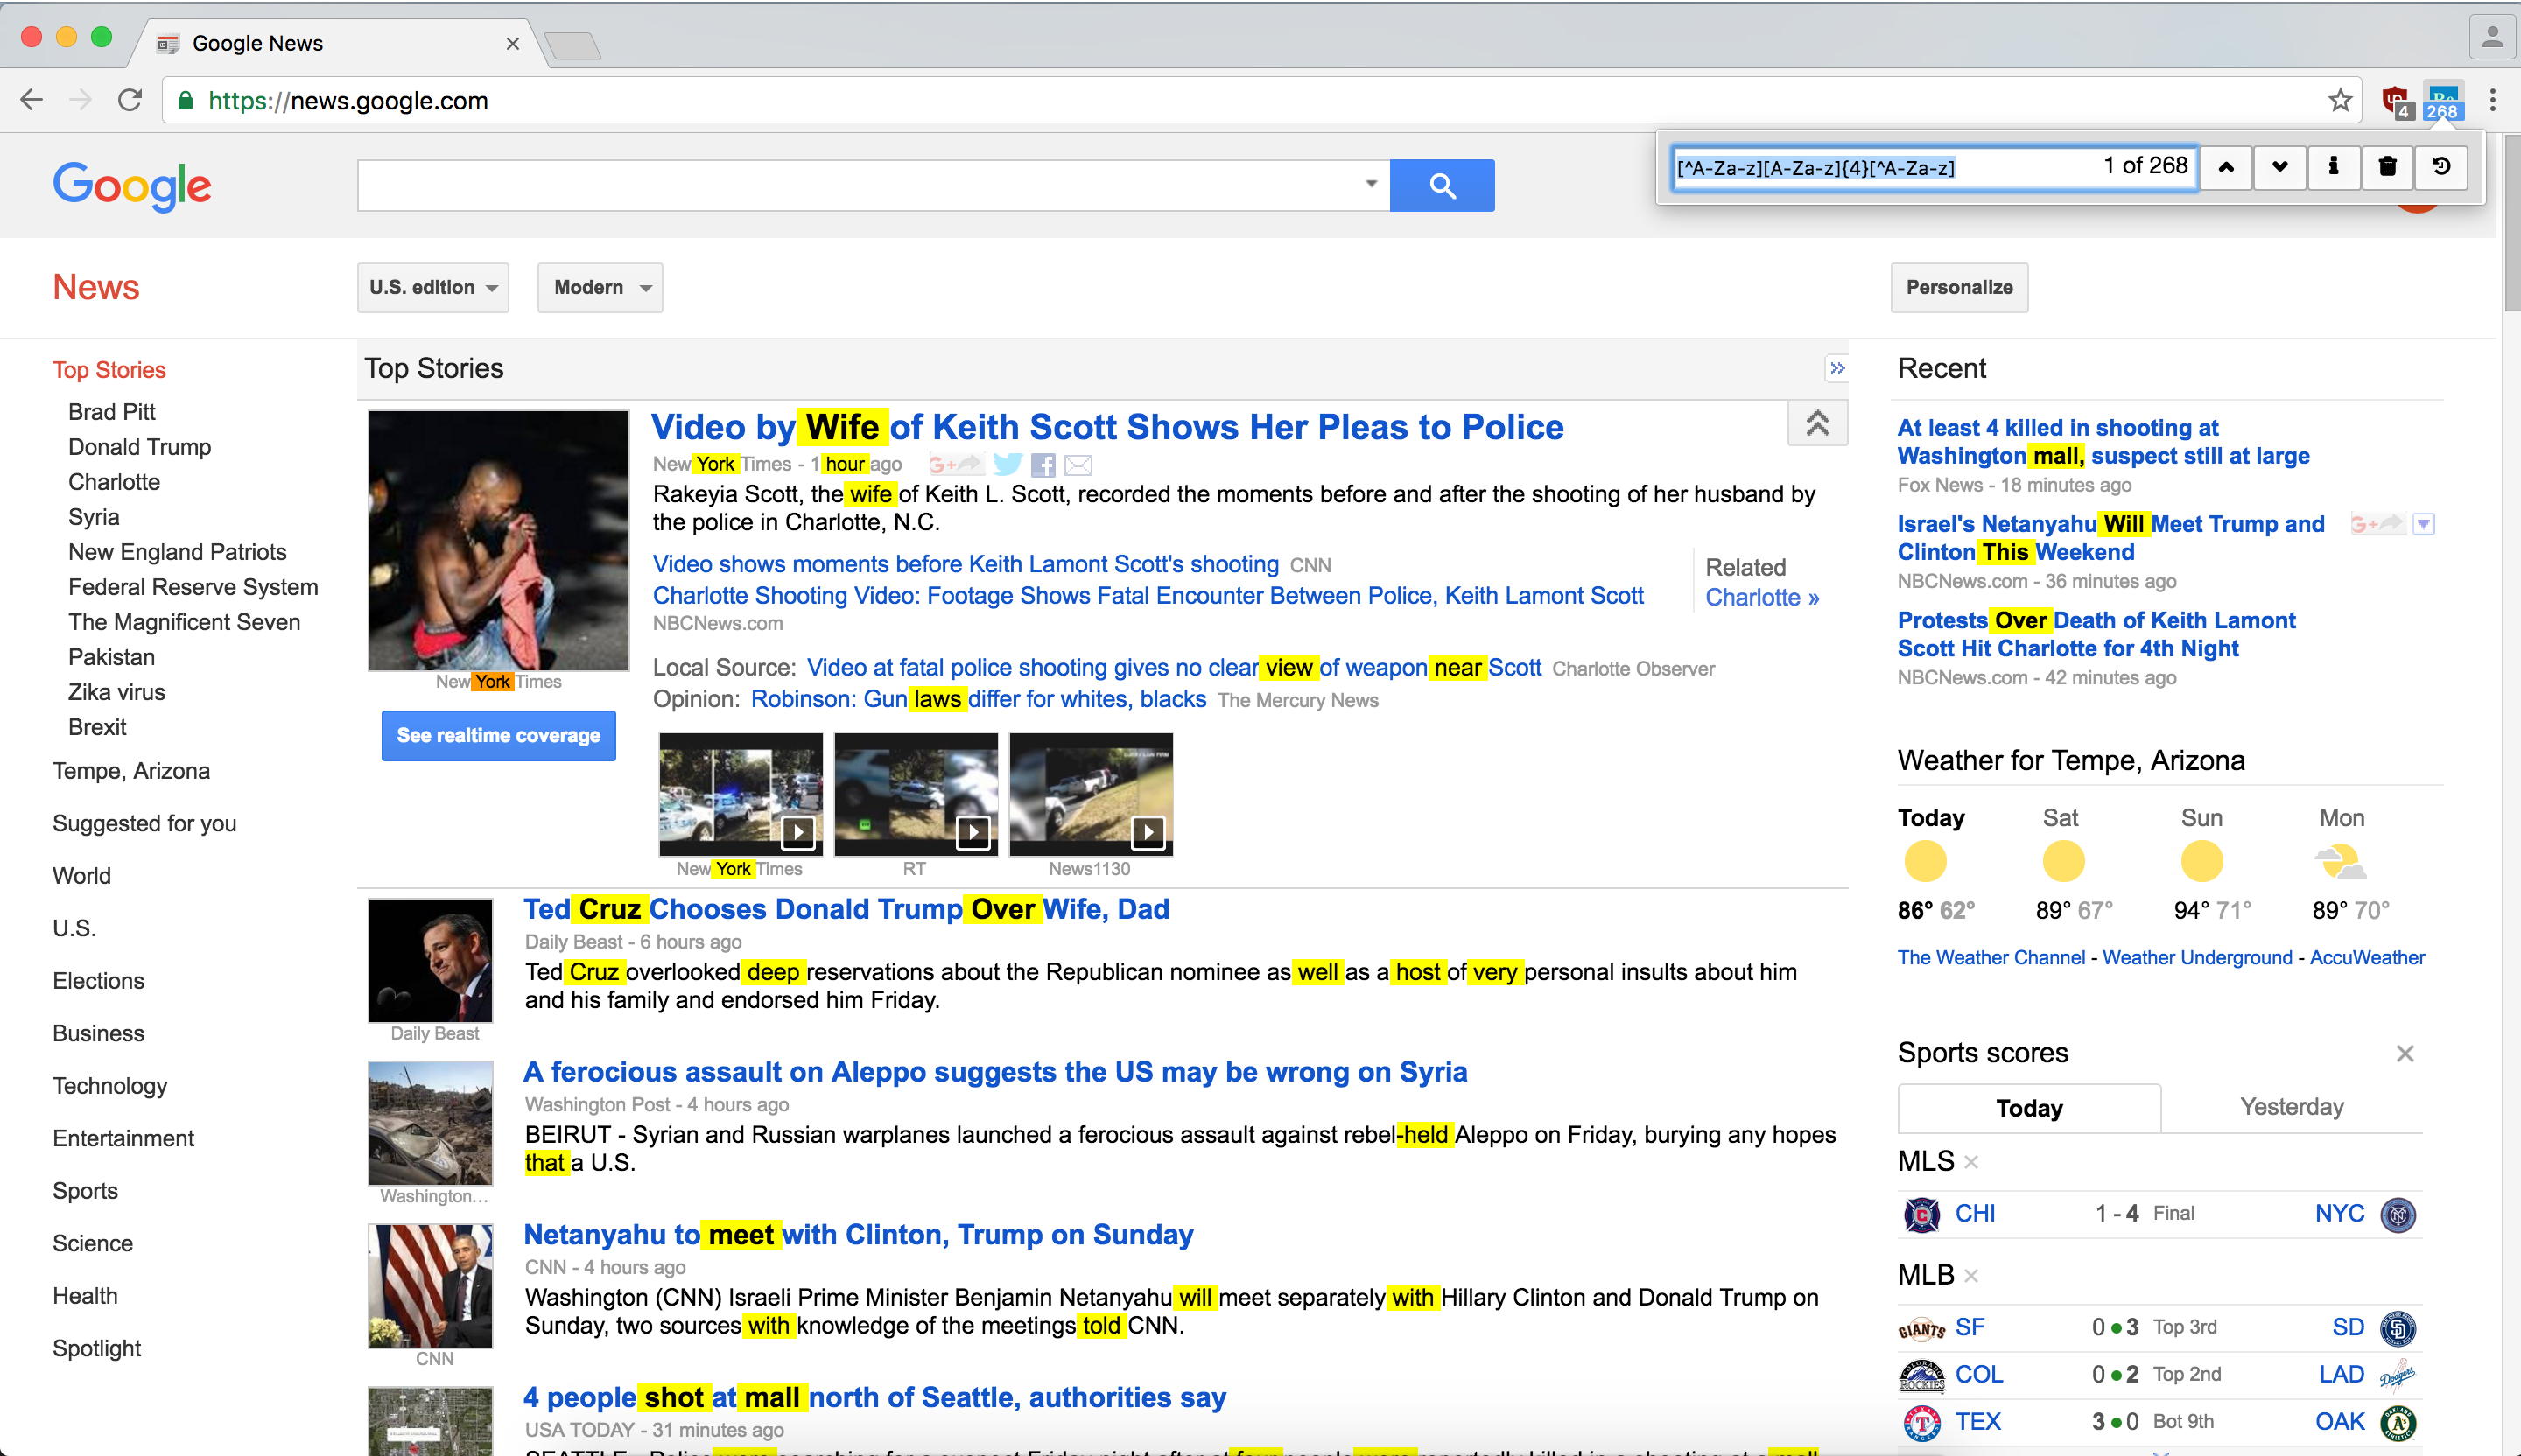2521x1456 pixels.
Task: Collapse the top story with double chevron
Action: click(1816, 424)
